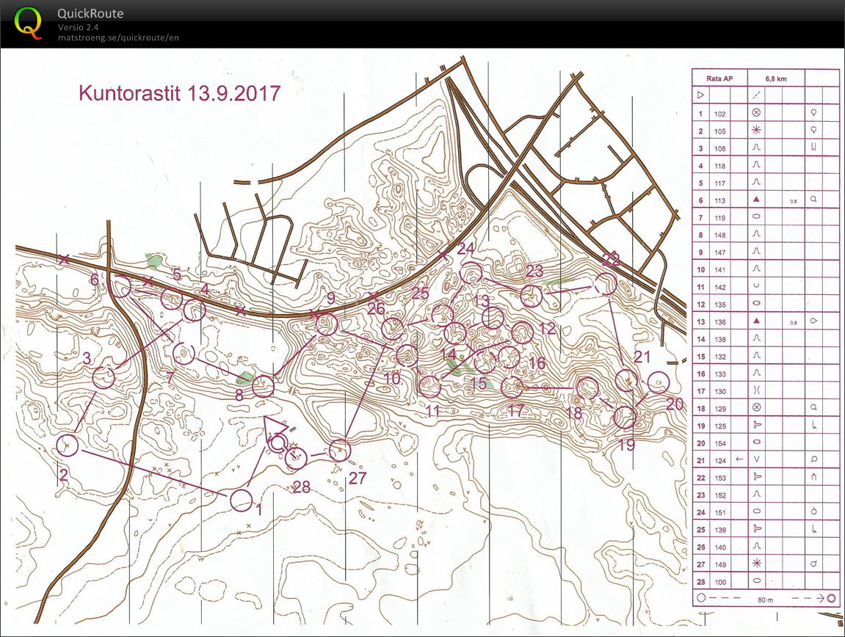
Task: Click the 6,8 km course length cell
Action: (775, 78)
